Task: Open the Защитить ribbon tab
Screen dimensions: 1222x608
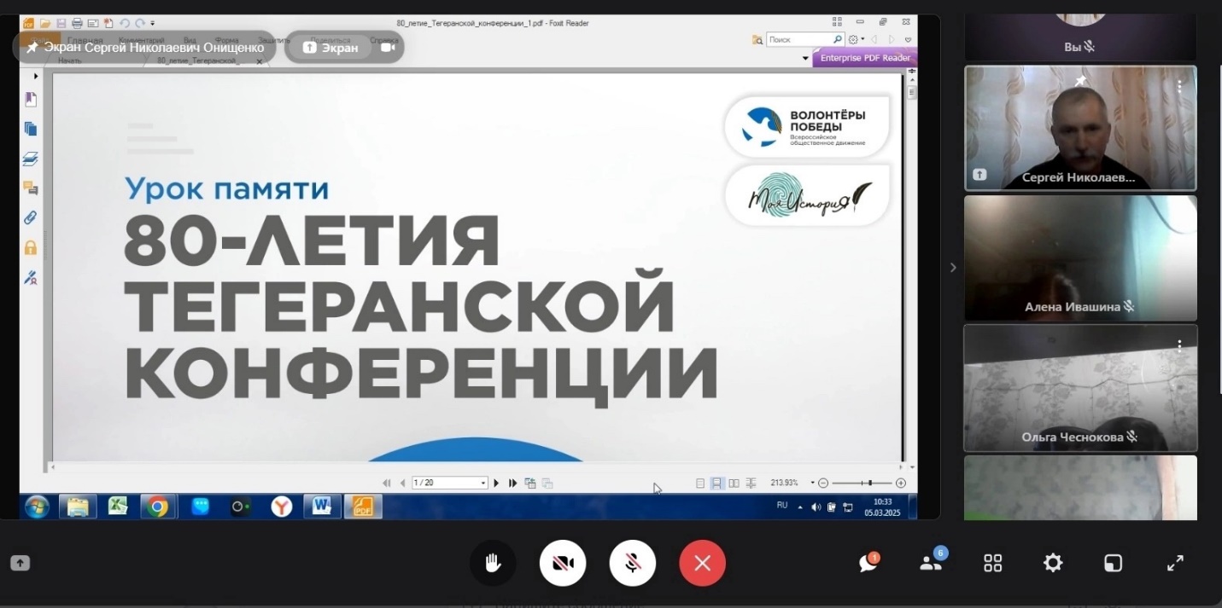Action: tap(274, 40)
